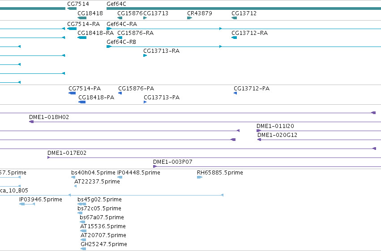This screenshot has height=251, width=381.
Task: Click the DME1-017E02 clone label
Action: (x=67, y=153)
